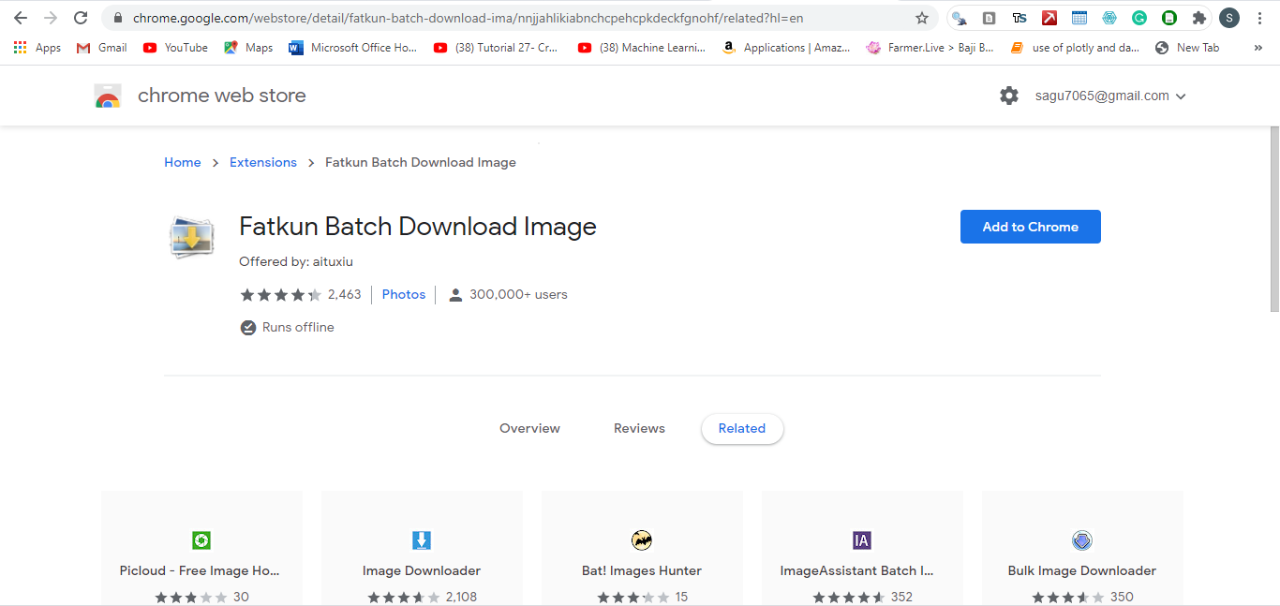1280x606 pixels.
Task: Click the green circle document extension icon
Action: point(1169,18)
